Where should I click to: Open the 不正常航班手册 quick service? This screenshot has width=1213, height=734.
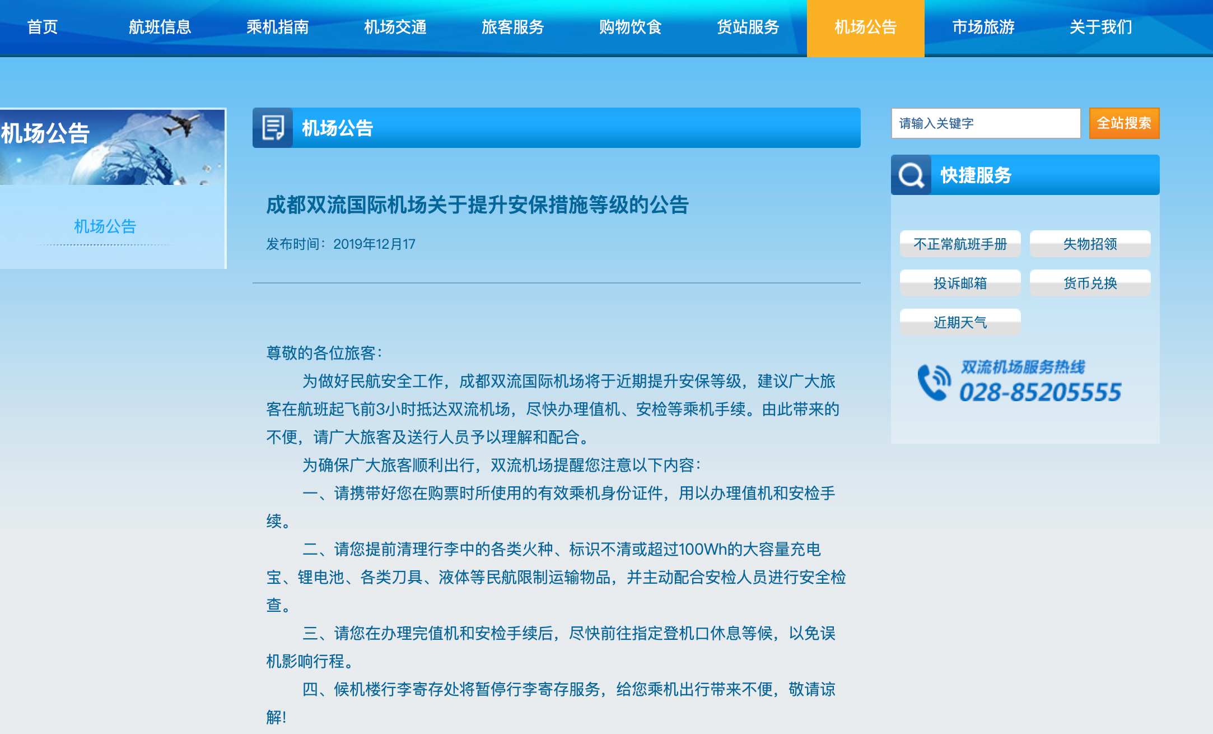coord(960,244)
